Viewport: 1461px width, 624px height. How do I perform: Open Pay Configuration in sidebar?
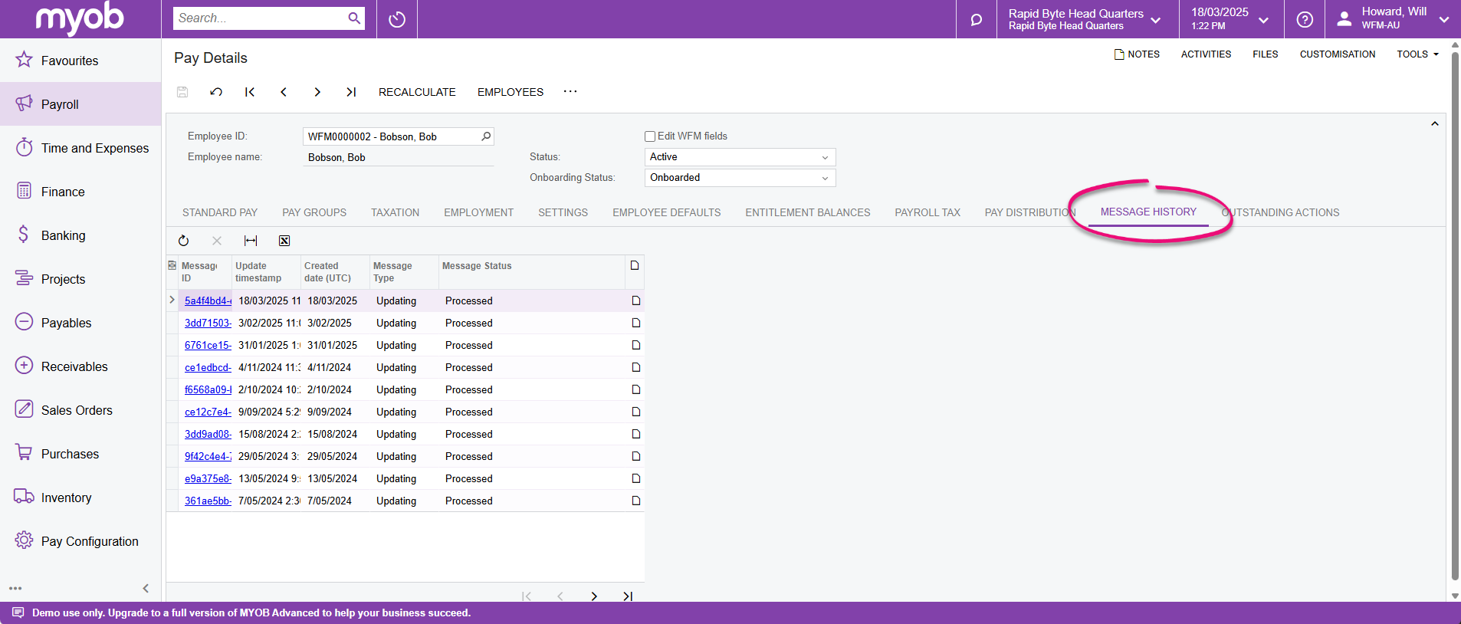[90, 541]
